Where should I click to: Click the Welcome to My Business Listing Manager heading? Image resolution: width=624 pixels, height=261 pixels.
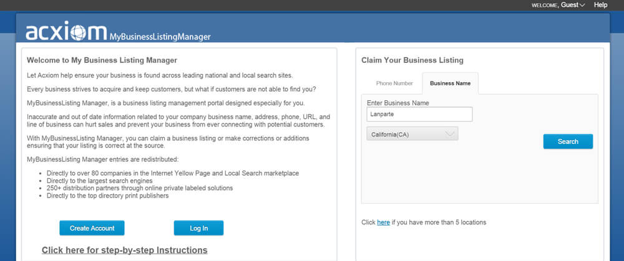pos(102,60)
